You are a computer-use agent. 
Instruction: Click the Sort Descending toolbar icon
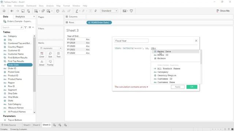[69, 11]
